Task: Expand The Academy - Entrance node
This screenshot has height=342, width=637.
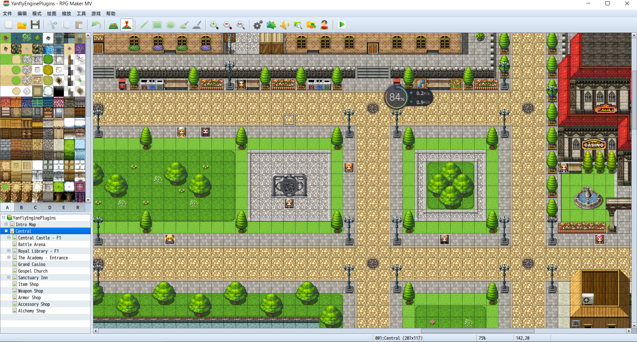Action: 9,257
